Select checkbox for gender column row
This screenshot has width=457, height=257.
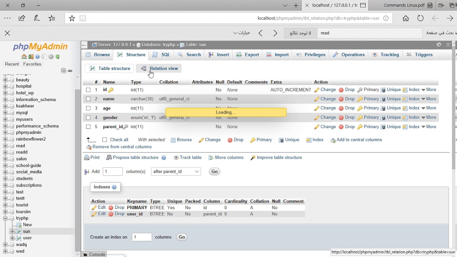[x=88, y=118]
